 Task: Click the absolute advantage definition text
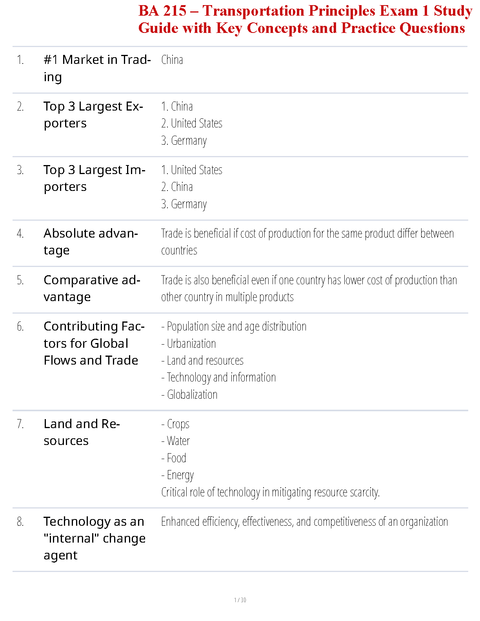pyautogui.click(x=307, y=241)
